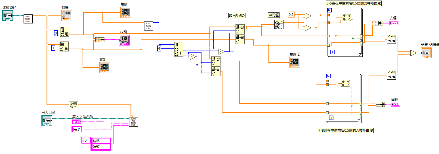This screenshot has width=439, height=154.
Task: Select Index Array node wired to constant 0
Action: [x=64, y=32]
